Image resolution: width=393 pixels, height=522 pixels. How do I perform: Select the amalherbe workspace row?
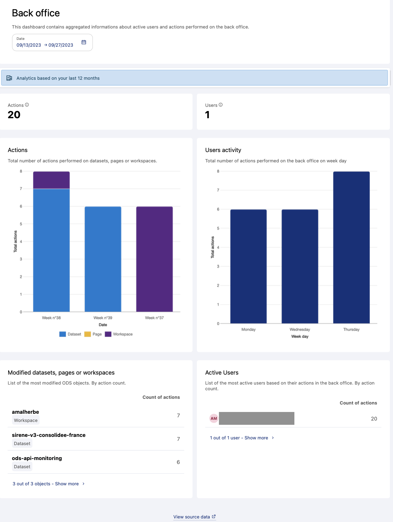click(x=96, y=416)
